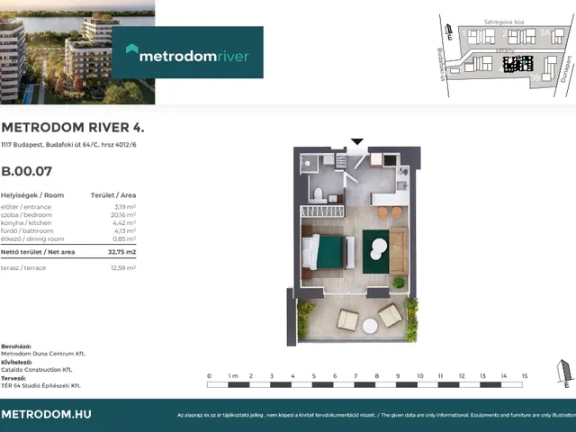This screenshot has width=576, height=432.
Task: Select the szoba / bedroom area row
Action: (x=68, y=216)
